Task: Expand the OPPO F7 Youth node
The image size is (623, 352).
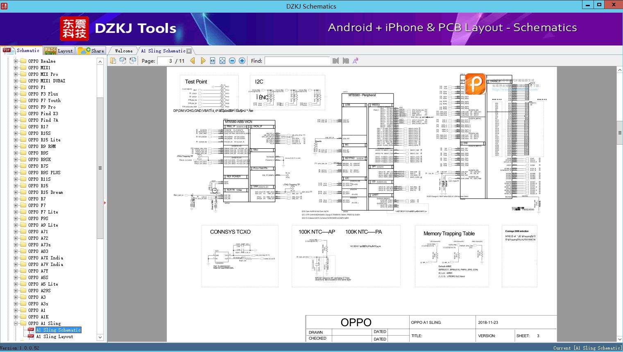Action: tap(16, 100)
